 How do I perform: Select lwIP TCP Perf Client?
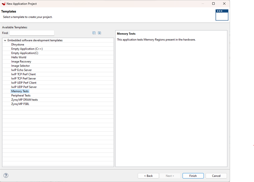click(x=23, y=74)
